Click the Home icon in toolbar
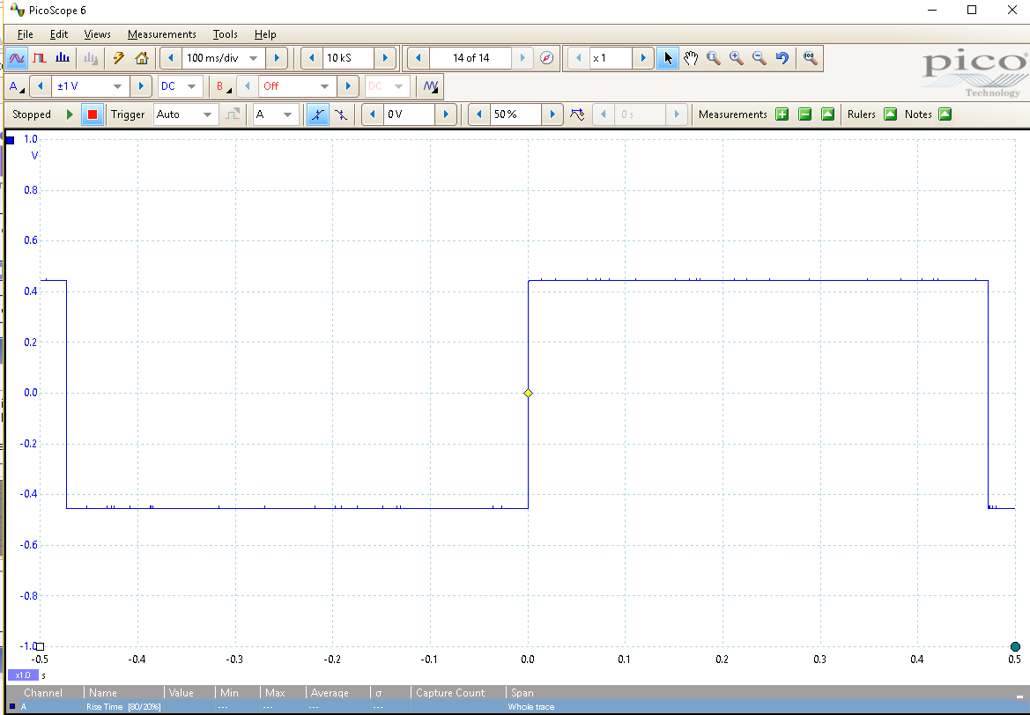This screenshot has height=715, width=1030. pos(141,58)
